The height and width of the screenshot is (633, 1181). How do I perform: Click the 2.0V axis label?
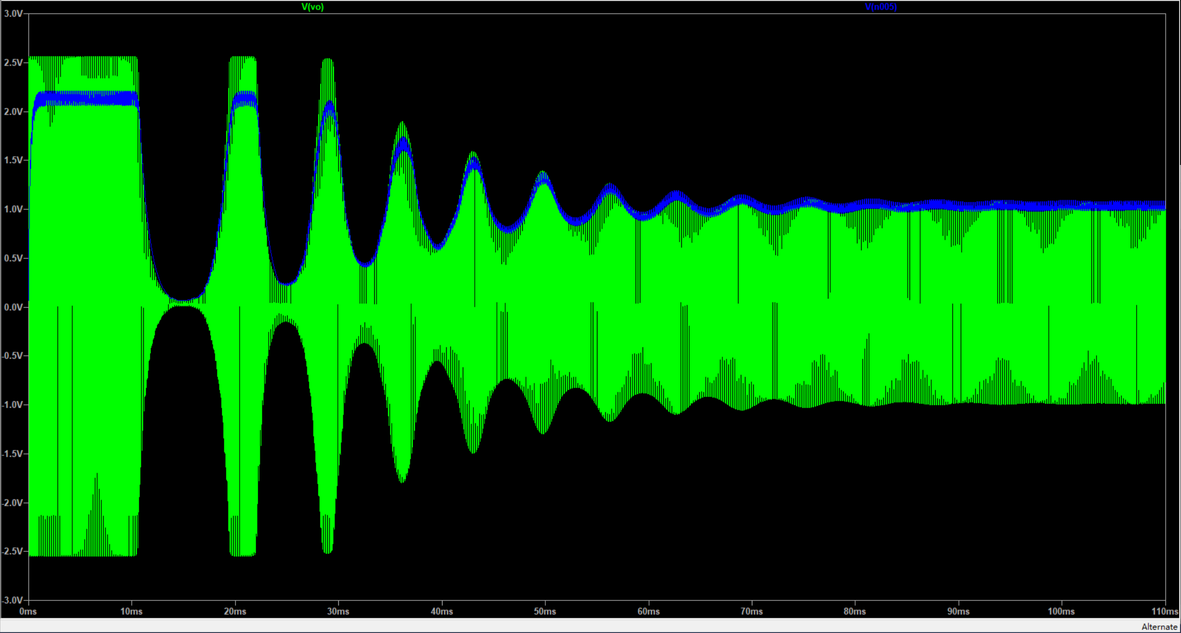click(x=13, y=111)
